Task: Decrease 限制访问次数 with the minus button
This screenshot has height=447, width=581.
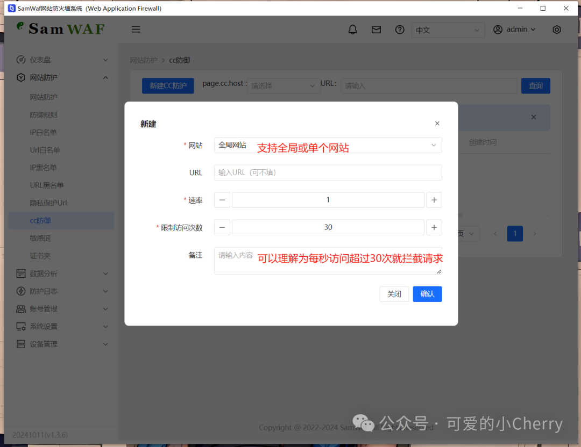Action: (222, 227)
